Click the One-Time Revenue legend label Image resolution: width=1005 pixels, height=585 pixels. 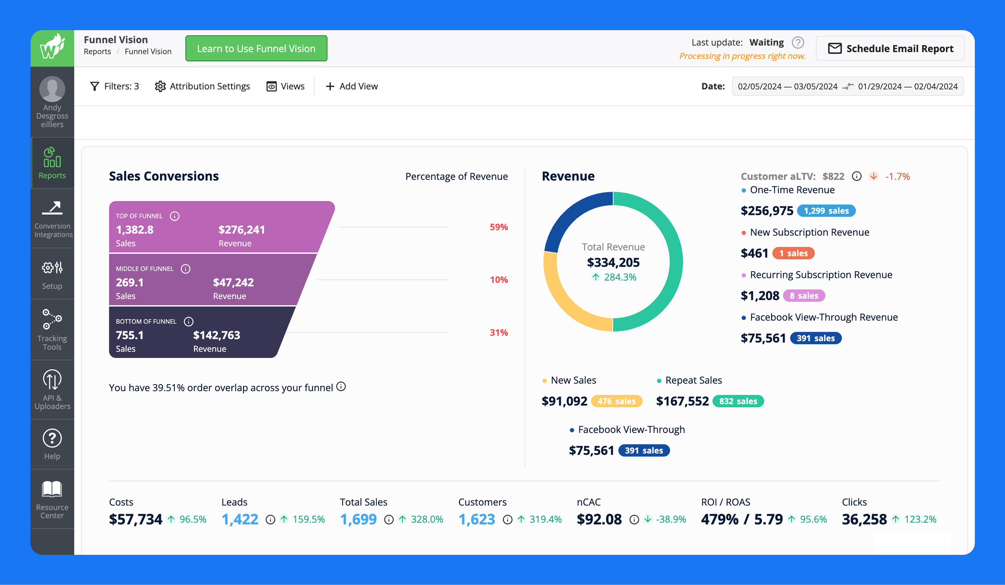click(792, 190)
